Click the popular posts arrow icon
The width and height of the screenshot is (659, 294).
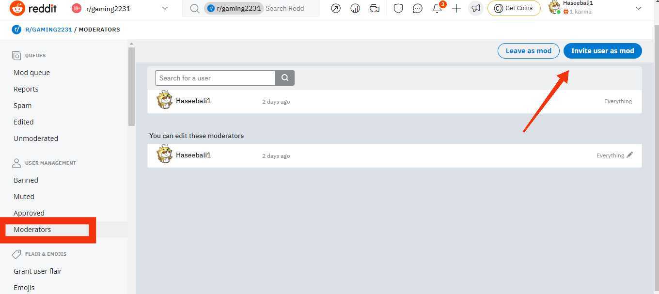[x=335, y=8]
